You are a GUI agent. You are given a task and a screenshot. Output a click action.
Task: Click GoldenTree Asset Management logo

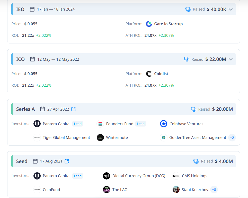(164, 138)
